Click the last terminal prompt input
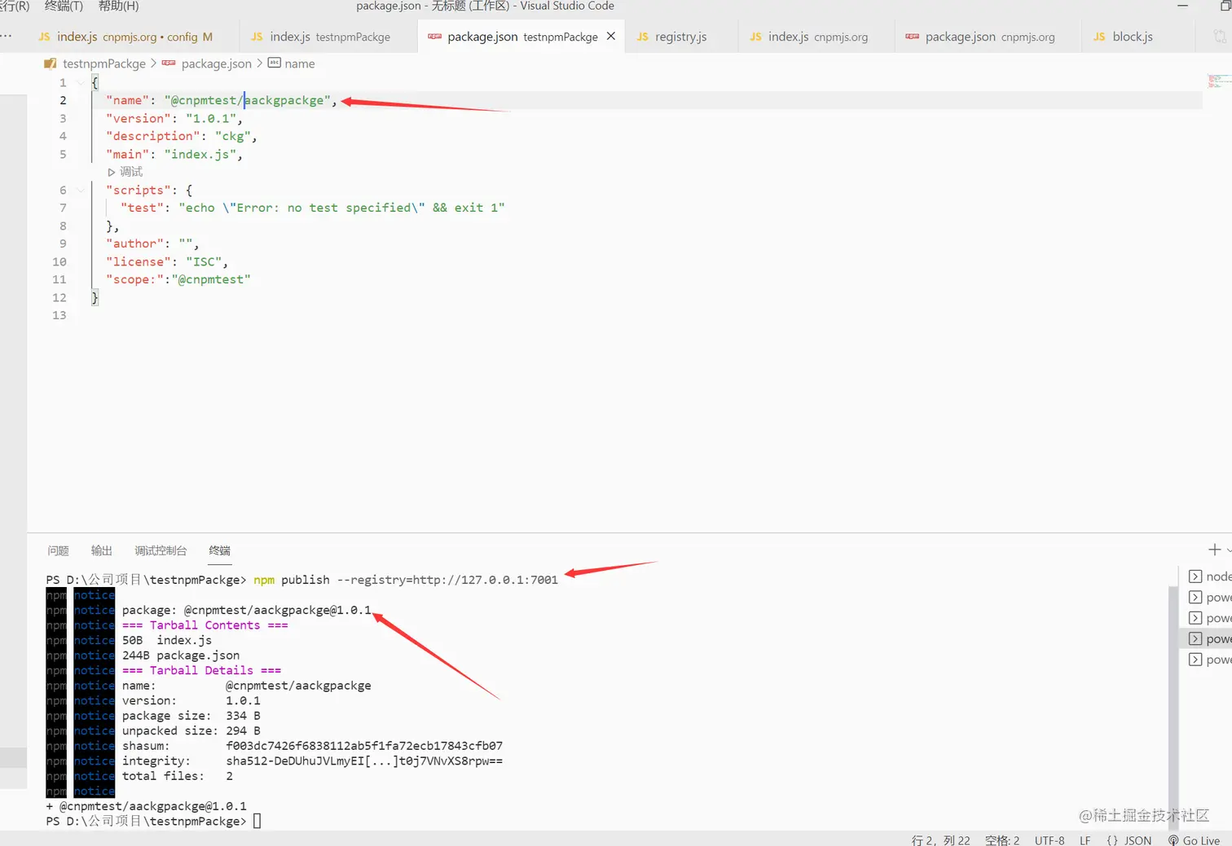Screen dimensions: 1232x846 257,821
